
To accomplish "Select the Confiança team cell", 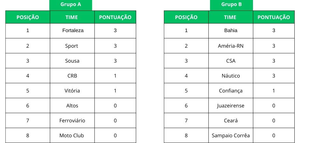I will pos(231,91).
